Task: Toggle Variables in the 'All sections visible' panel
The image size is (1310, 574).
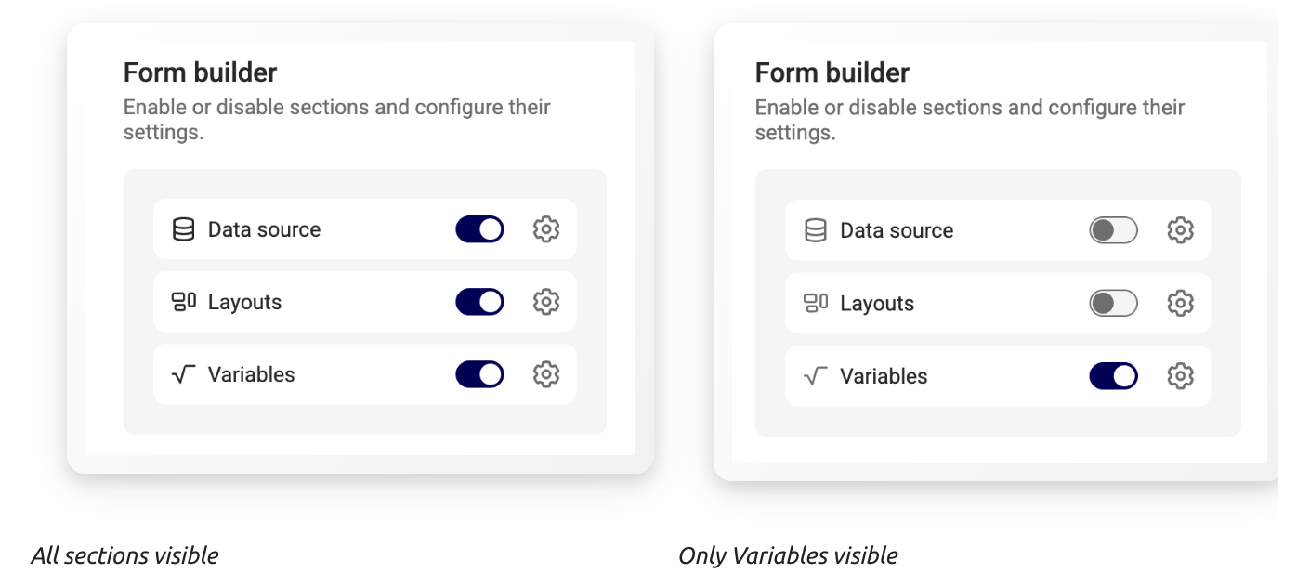Action: 479,374
